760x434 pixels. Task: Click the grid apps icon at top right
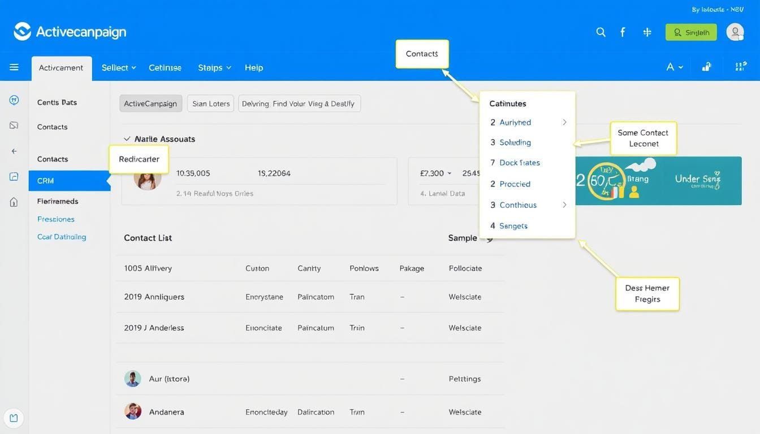point(741,67)
